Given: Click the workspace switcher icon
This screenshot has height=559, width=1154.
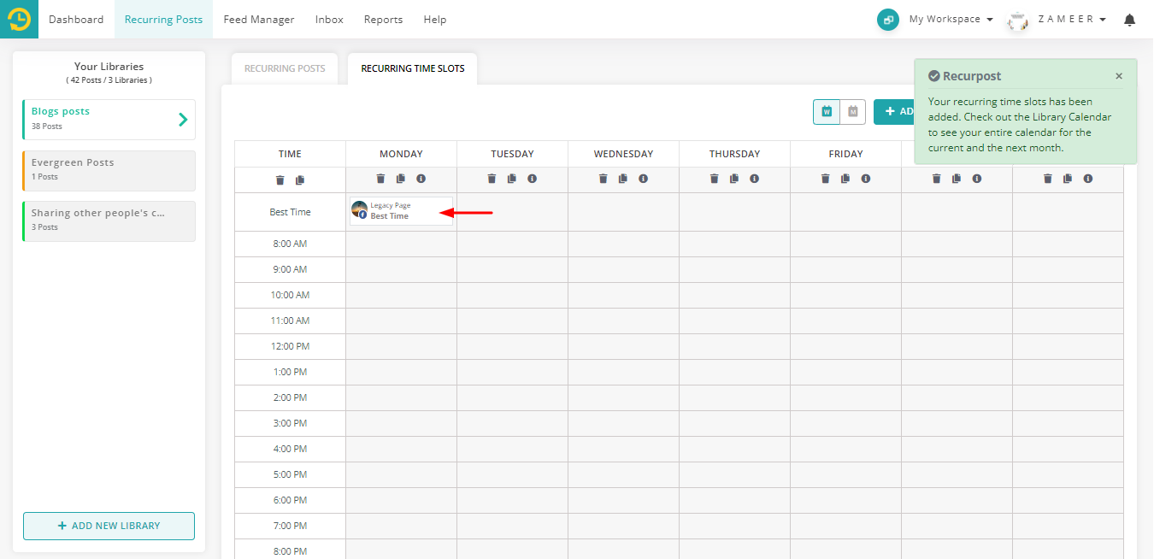Looking at the screenshot, I should [x=888, y=20].
